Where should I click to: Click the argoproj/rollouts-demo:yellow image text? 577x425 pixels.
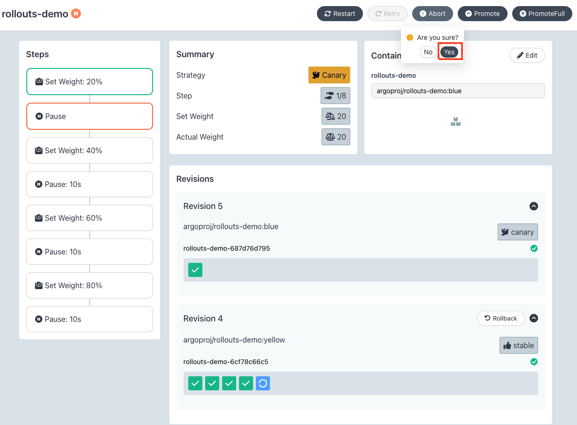click(234, 340)
